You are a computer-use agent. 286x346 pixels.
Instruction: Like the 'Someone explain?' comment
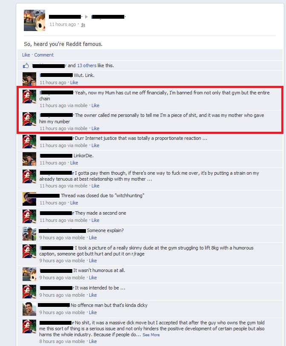click(x=93, y=238)
